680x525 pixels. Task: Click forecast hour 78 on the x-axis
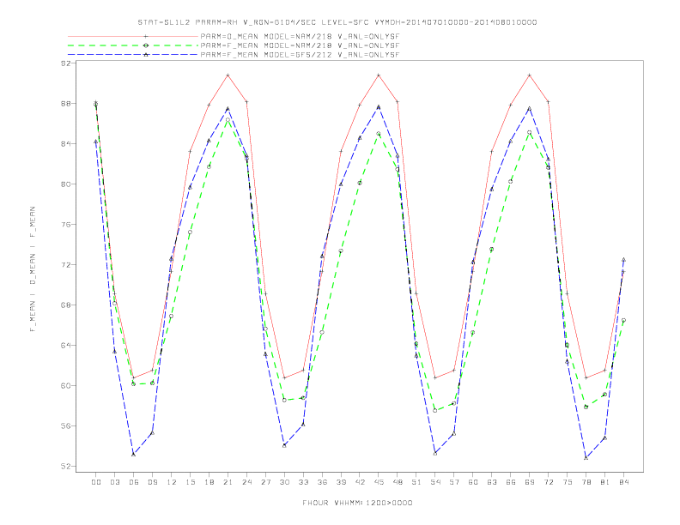point(586,482)
